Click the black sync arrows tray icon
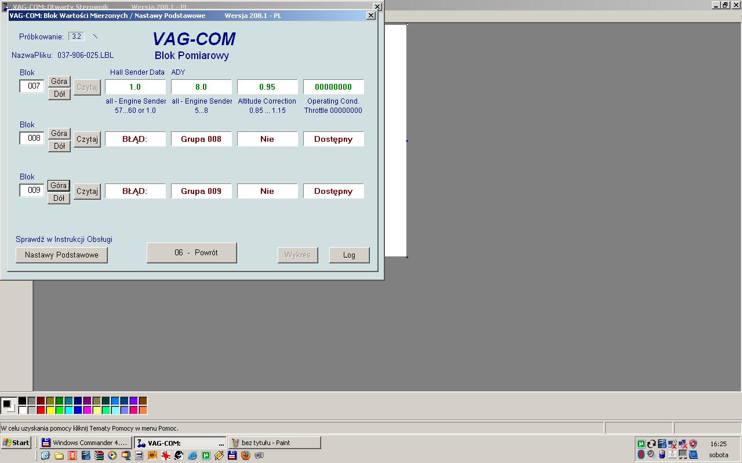Image resolution: width=742 pixels, height=463 pixels. coord(652,444)
